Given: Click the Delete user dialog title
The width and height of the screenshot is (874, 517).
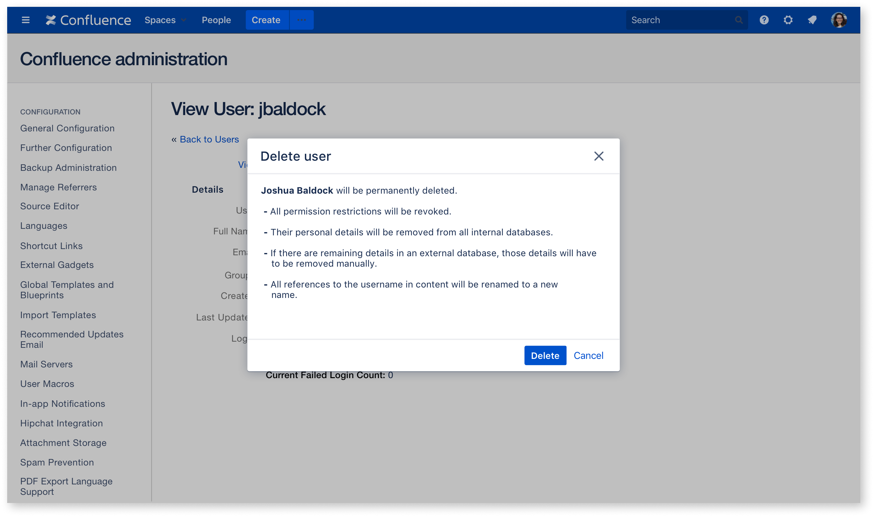Looking at the screenshot, I should tap(295, 156).
